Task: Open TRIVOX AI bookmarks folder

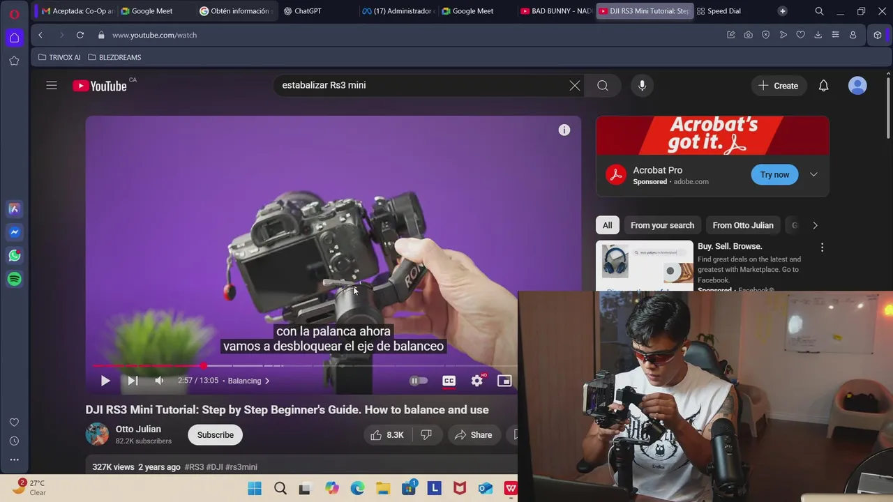Action: click(x=59, y=57)
